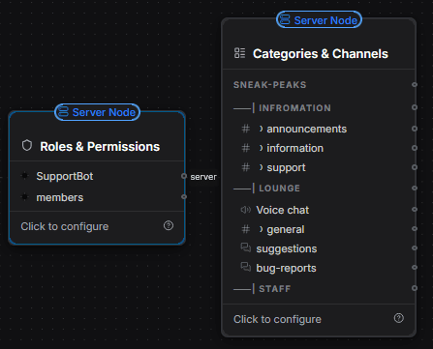Select the bug-reports forum channel

click(319, 268)
